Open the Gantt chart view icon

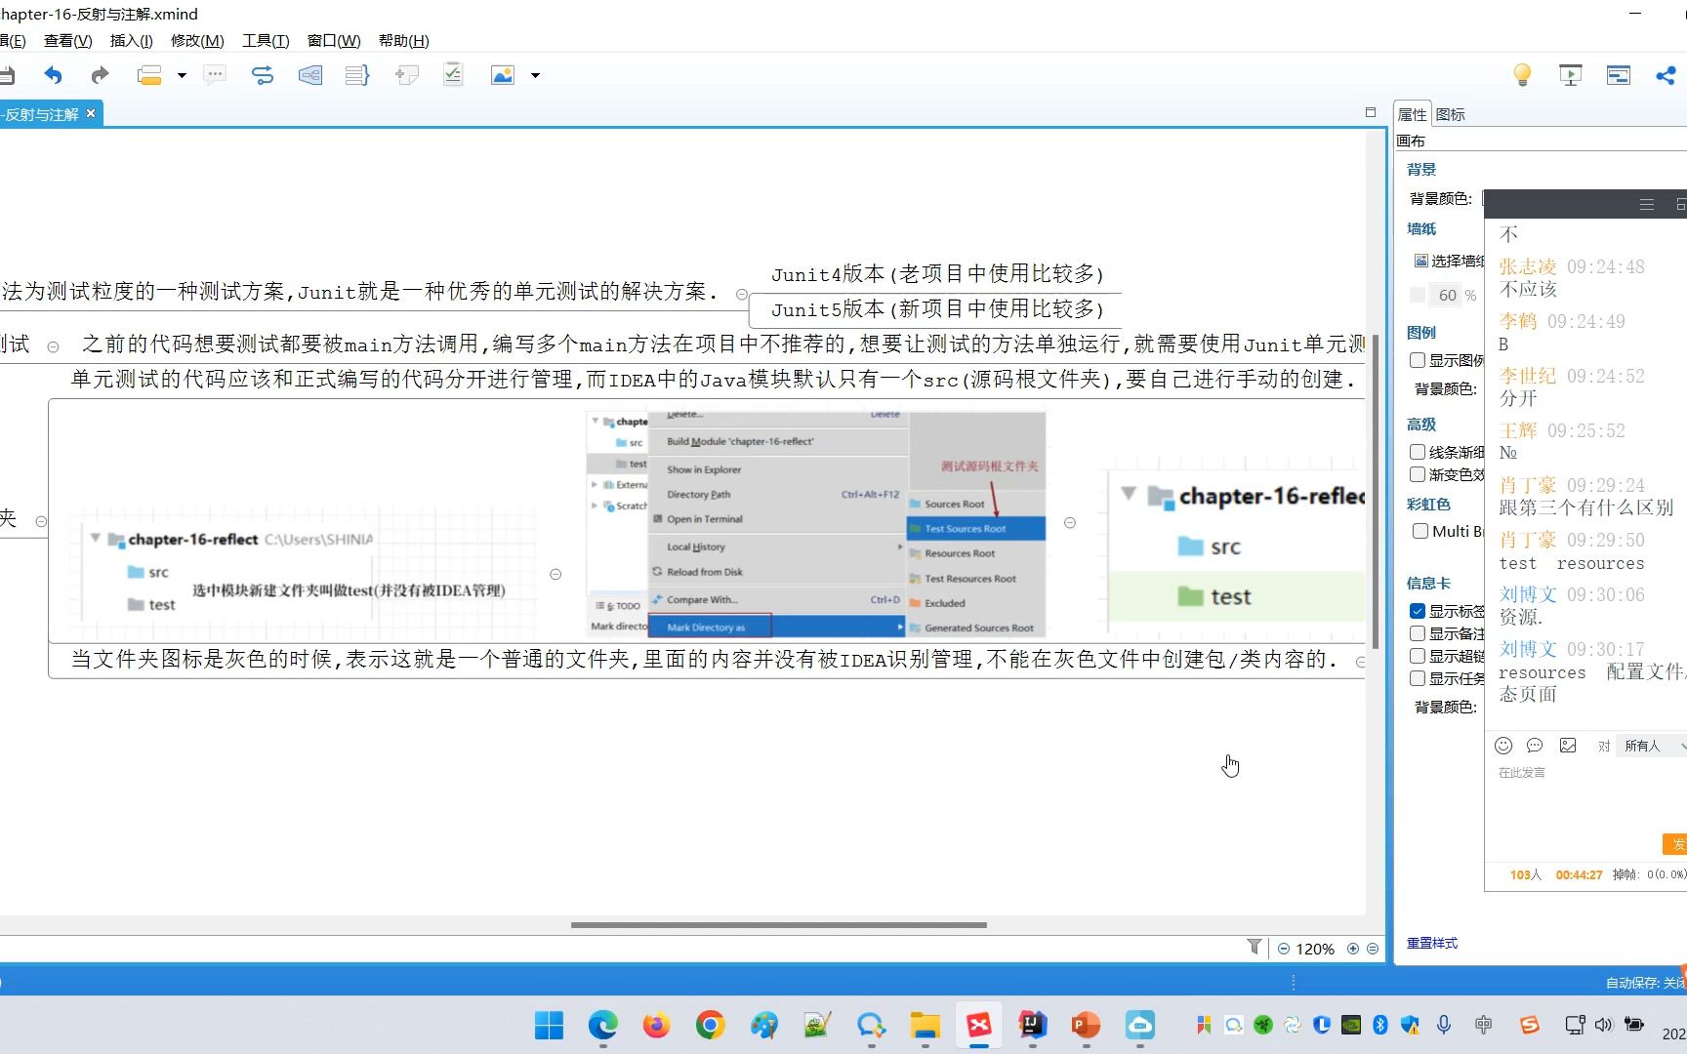(x=1619, y=75)
